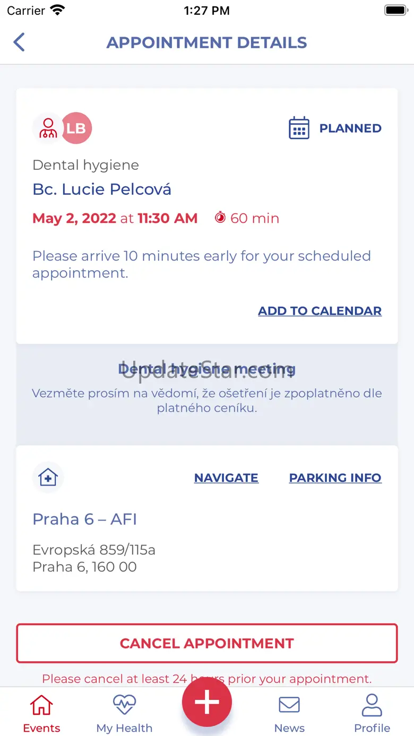Open Navigate directions link
Viewport: 414px width, 736px height.
(x=226, y=478)
